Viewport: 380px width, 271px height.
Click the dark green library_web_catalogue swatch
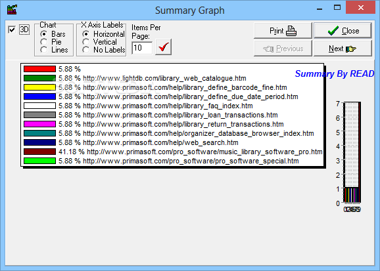point(39,78)
